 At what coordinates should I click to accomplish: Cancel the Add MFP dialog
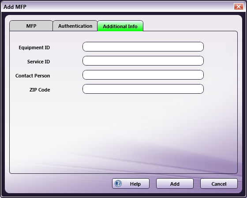pos(219,183)
